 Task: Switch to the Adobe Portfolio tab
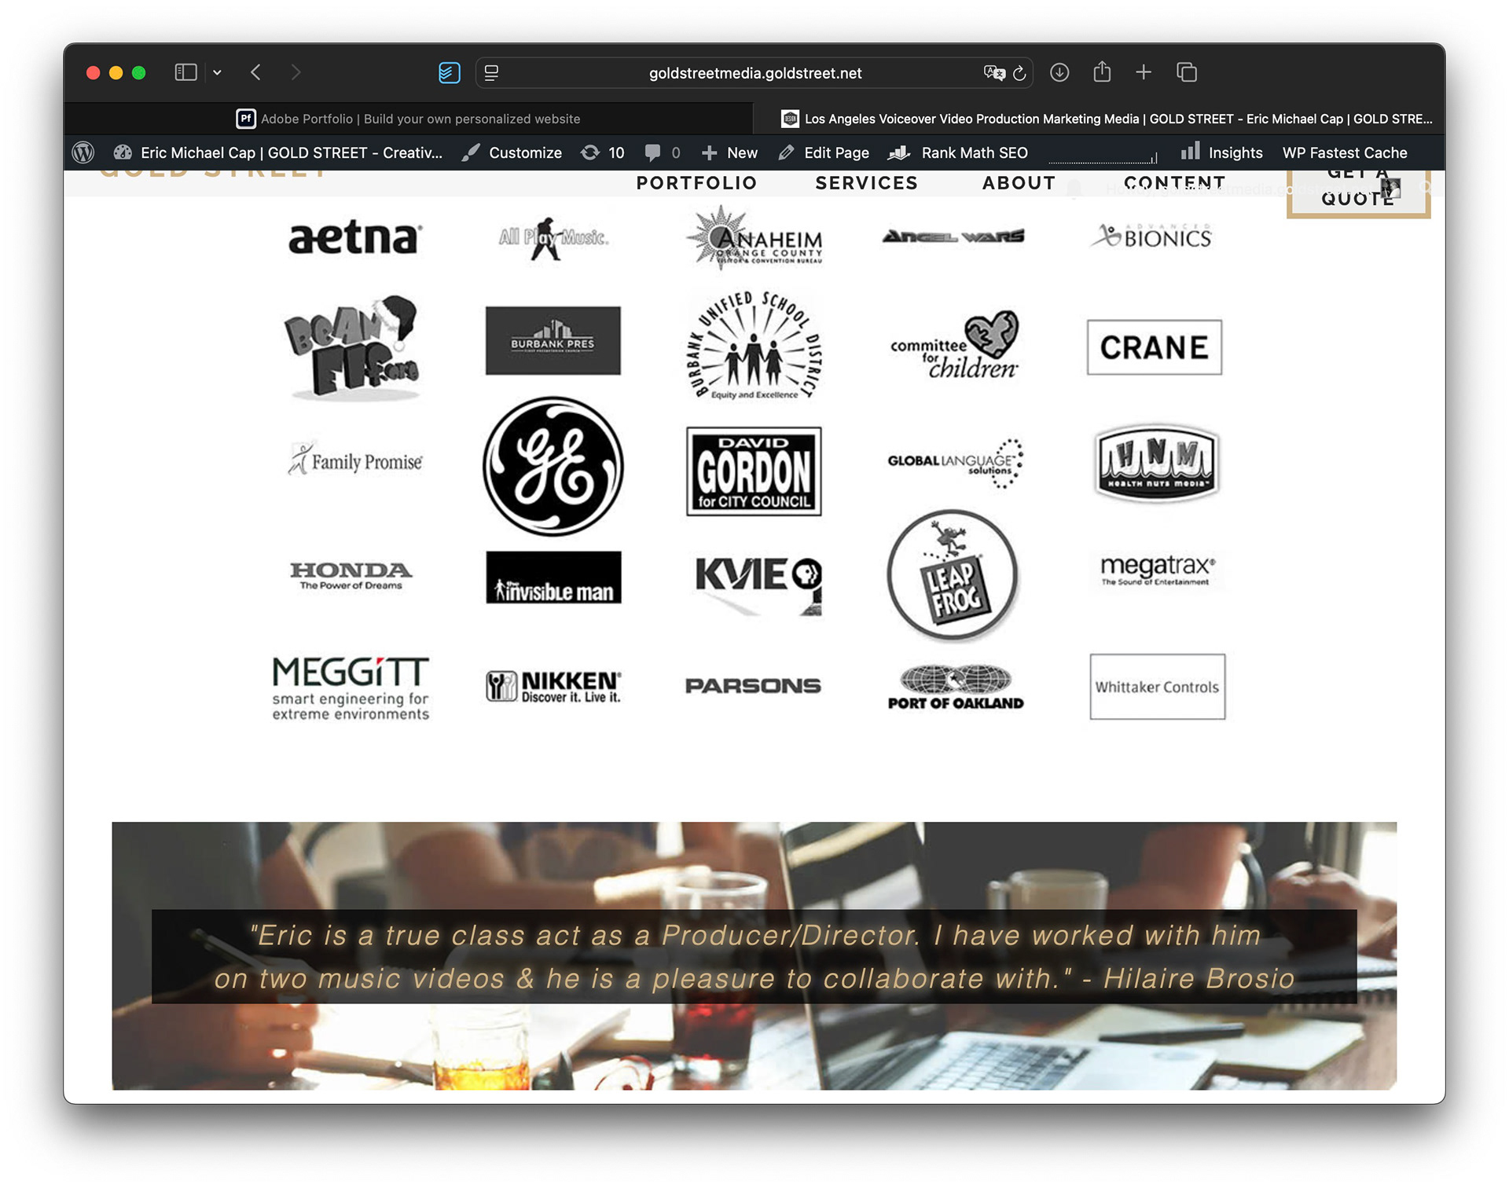(x=408, y=119)
